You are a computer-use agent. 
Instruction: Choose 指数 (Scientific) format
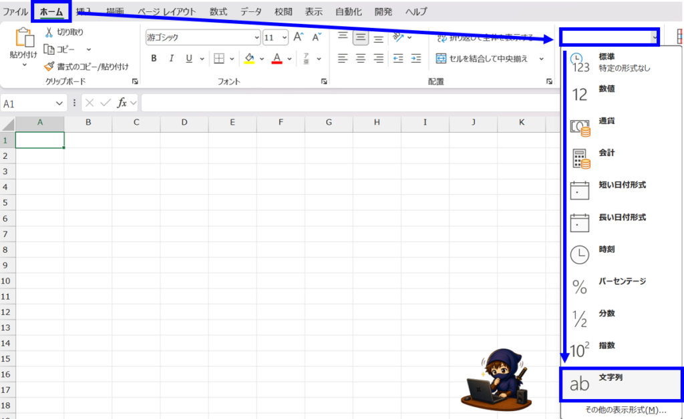(x=621, y=351)
